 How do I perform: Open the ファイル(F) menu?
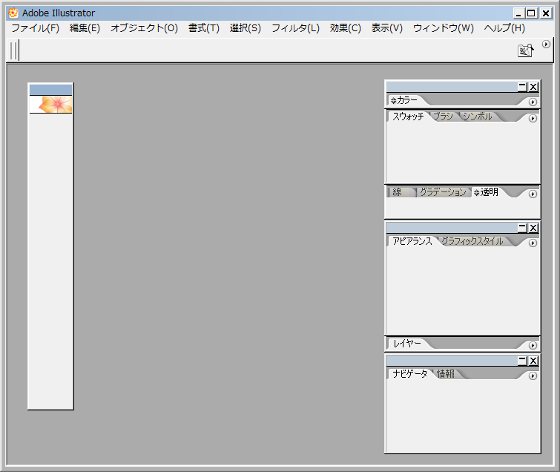pyautogui.click(x=36, y=28)
